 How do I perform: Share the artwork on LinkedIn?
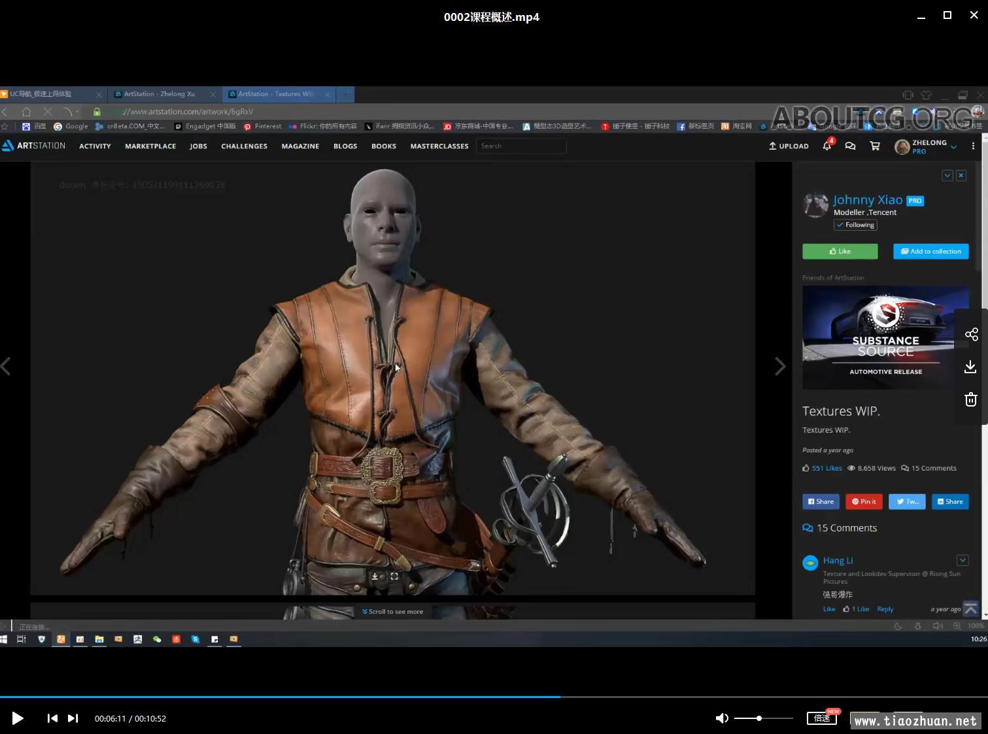(x=950, y=501)
